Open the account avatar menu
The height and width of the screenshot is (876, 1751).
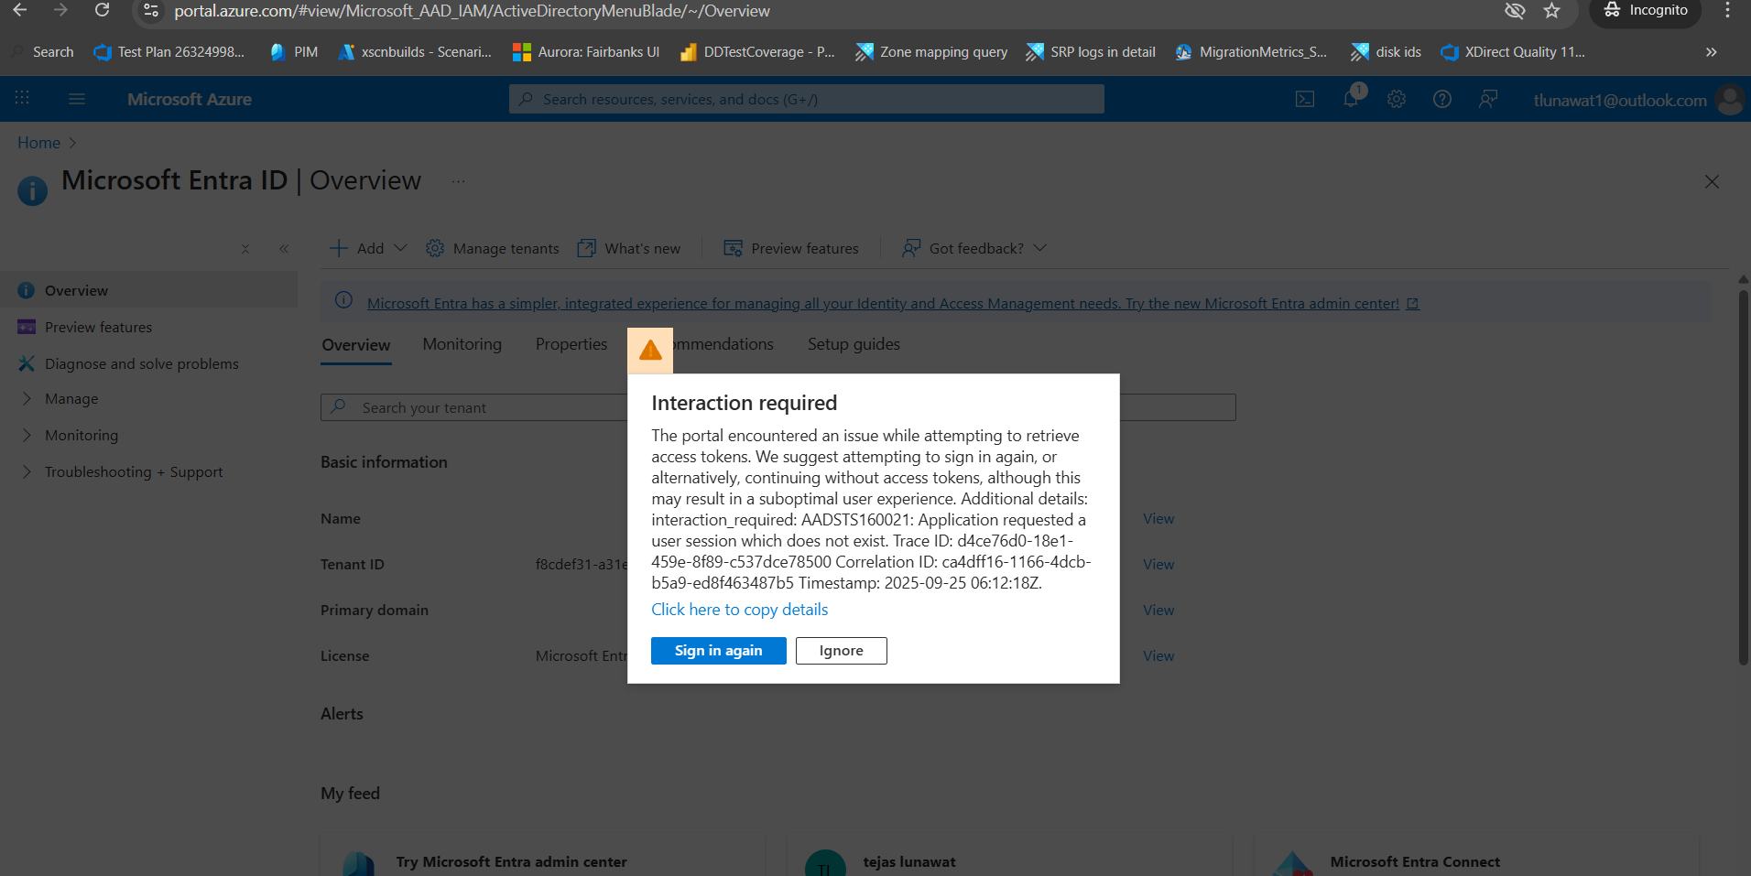pos(1730,100)
